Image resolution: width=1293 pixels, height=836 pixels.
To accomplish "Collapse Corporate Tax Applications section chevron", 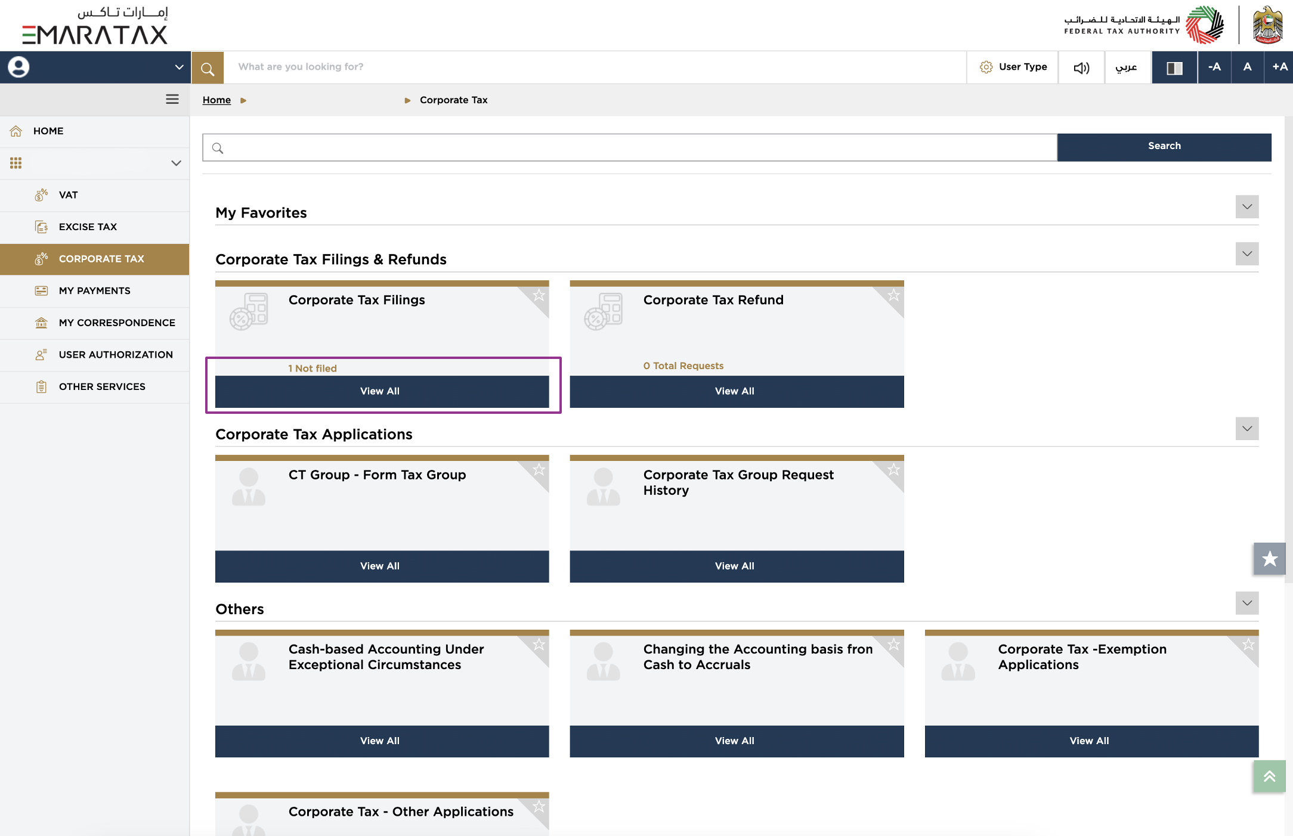I will pos(1246,429).
